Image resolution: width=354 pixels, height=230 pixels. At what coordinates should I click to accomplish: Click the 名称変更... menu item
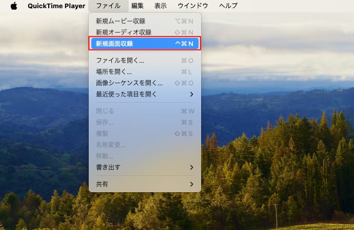coord(111,145)
